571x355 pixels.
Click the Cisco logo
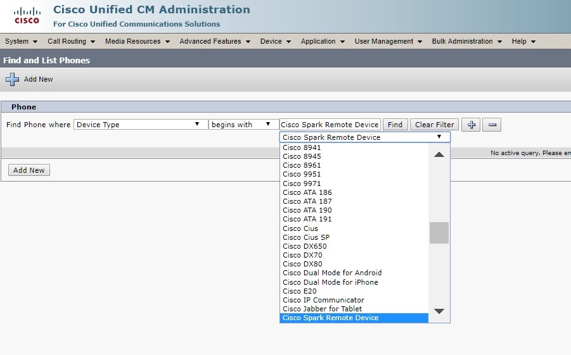coord(27,16)
